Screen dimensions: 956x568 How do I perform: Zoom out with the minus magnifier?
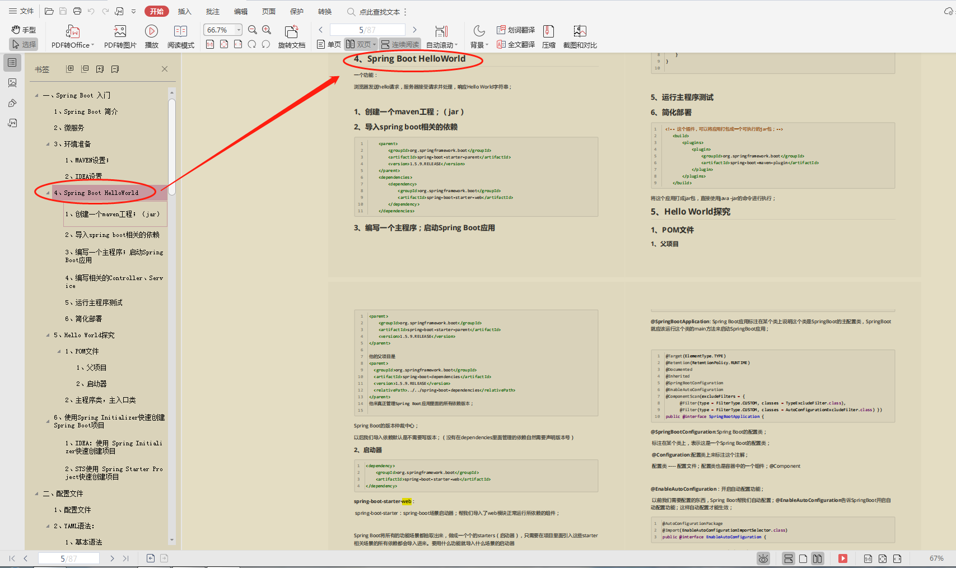[x=253, y=30]
